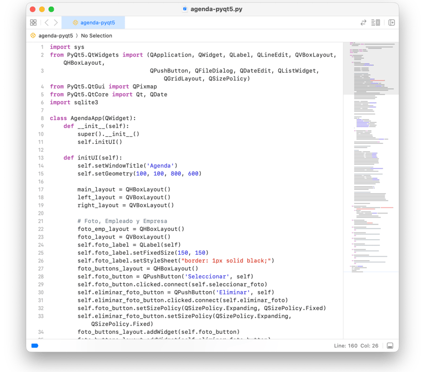Click the '# Foto, Empleado y Empresa' comment

[122, 221]
